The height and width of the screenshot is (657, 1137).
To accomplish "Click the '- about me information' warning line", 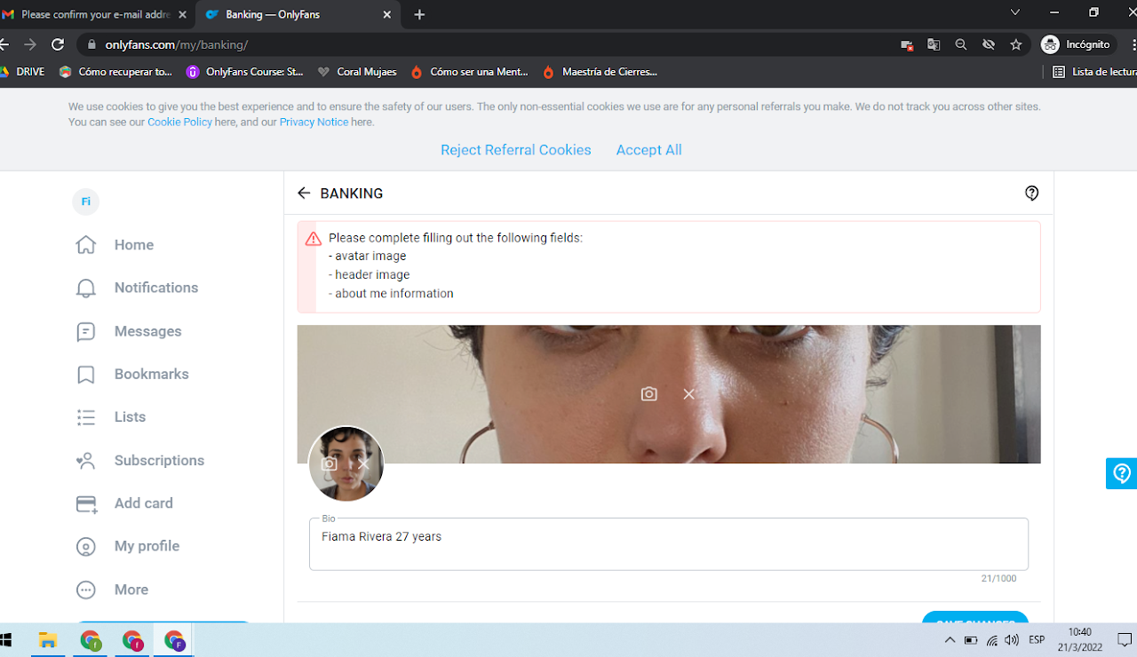I will pos(391,293).
